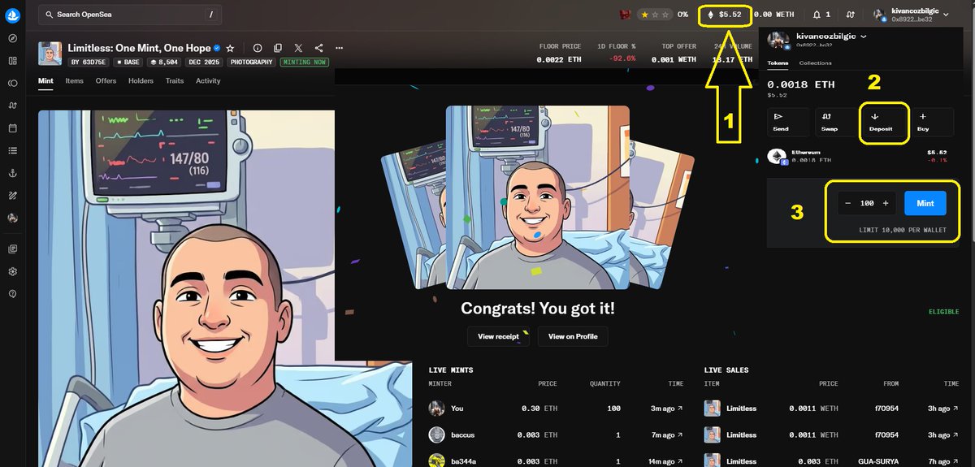
Task: Open the calendar drops icon in sidebar
Action: (13, 128)
